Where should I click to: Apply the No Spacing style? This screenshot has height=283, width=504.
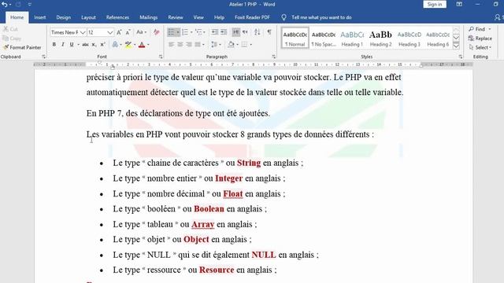pos(324,38)
